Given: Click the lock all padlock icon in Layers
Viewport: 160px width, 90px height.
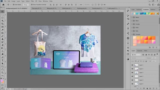Looking at the screenshot, I should coord(146,61).
